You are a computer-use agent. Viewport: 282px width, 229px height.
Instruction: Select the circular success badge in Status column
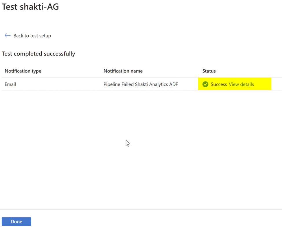click(x=205, y=84)
